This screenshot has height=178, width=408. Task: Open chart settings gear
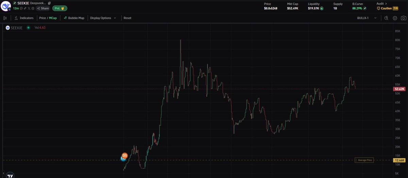click(395, 18)
